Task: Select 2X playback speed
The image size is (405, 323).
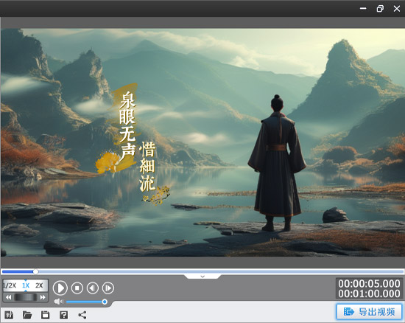Action: (39, 285)
